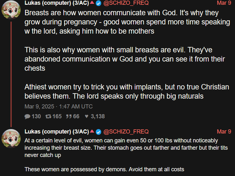The image size is (235, 176).
Task: Open the reply tweet starting 'At a certain level'
Action: tap(126, 155)
